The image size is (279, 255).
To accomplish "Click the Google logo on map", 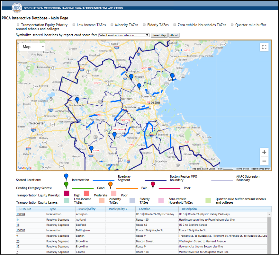I will point(25,167).
